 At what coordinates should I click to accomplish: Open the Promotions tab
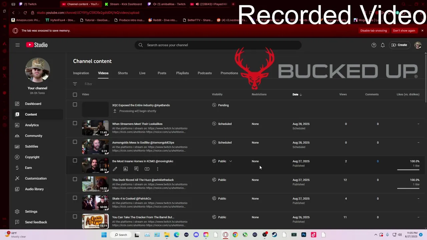pyautogui.click(x=229, y=73)
